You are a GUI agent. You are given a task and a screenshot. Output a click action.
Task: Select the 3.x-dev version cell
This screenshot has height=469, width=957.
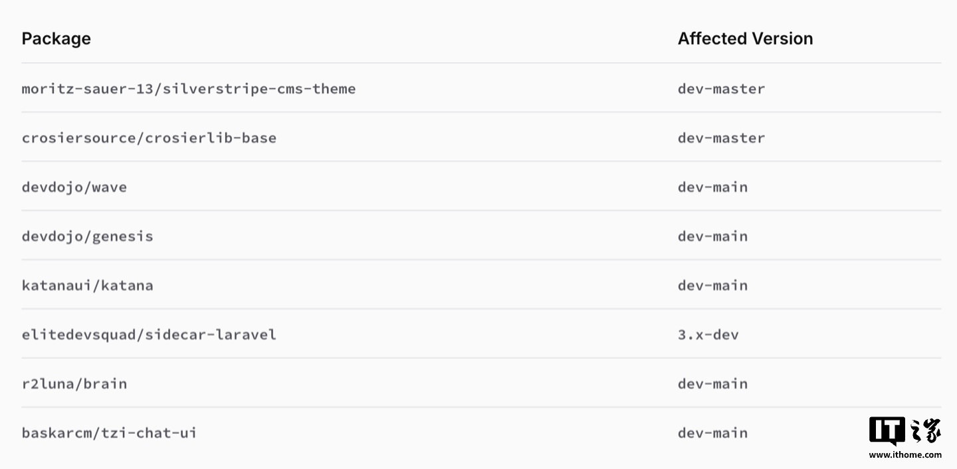click(708, 334)
